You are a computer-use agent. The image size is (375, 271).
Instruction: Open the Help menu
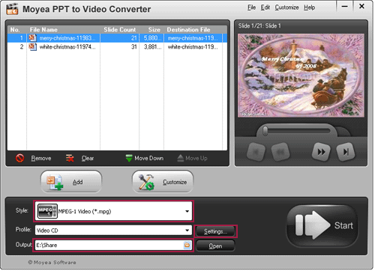(309, 7)
